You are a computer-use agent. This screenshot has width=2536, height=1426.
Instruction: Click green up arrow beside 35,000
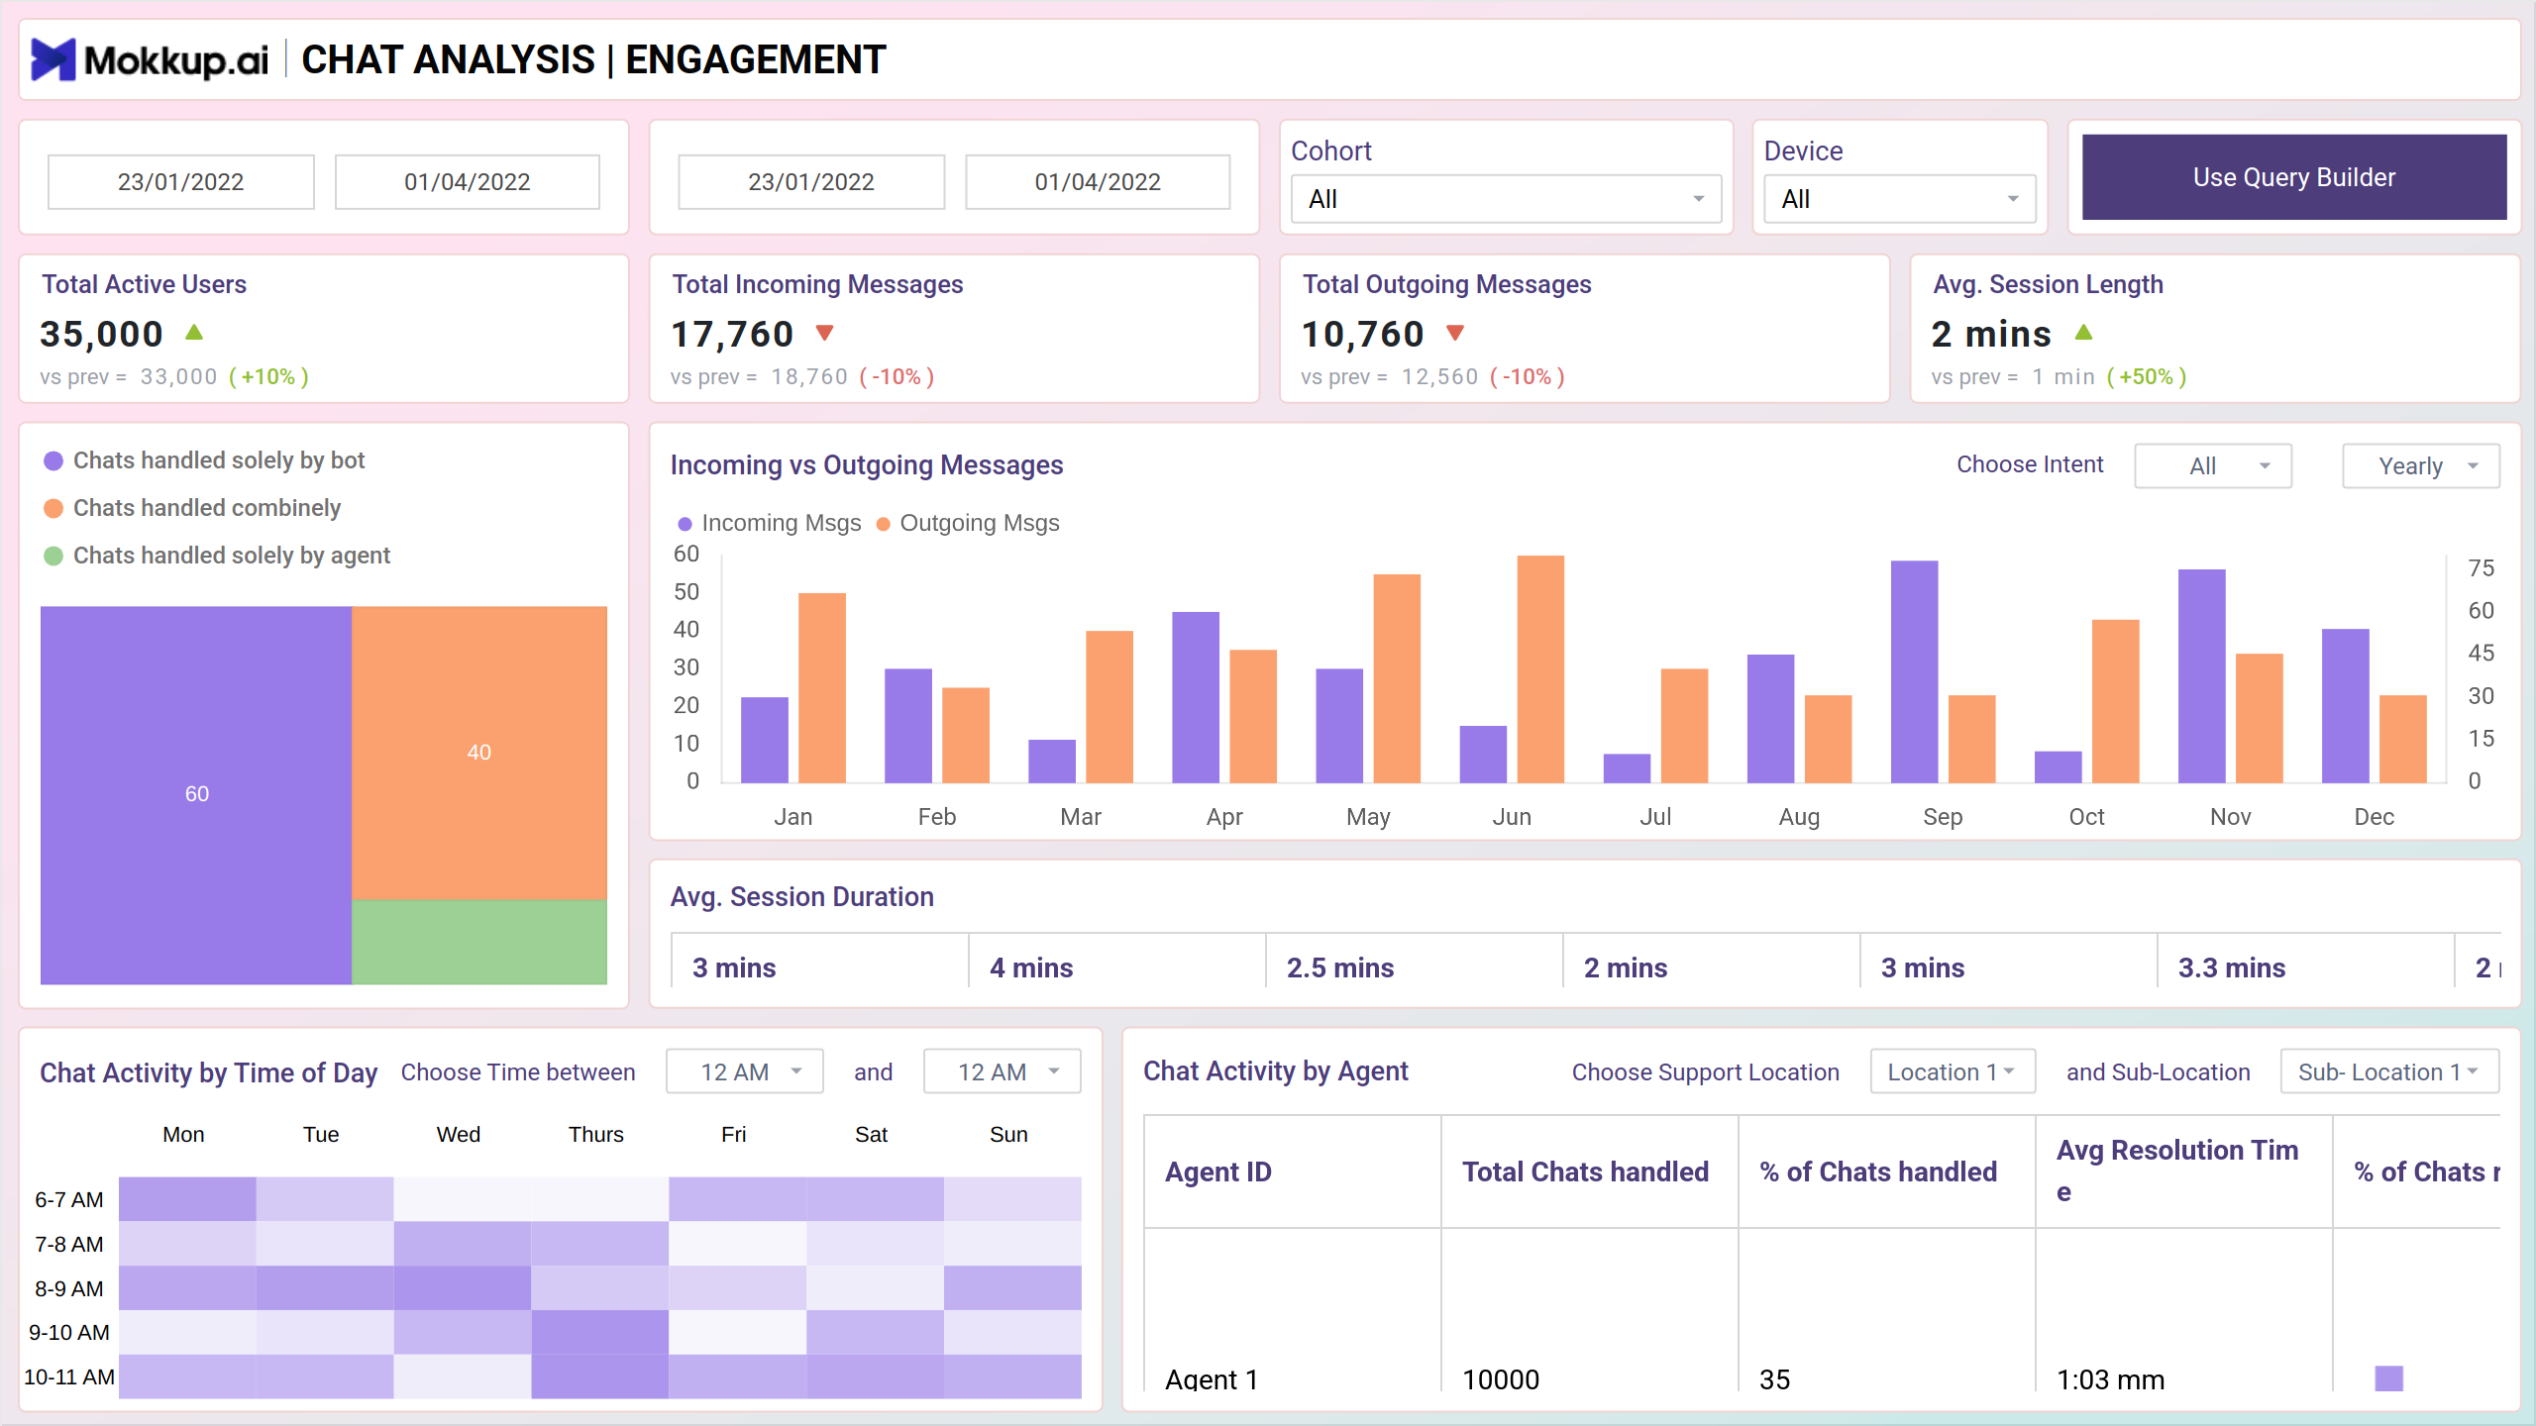tap(194, 333)
